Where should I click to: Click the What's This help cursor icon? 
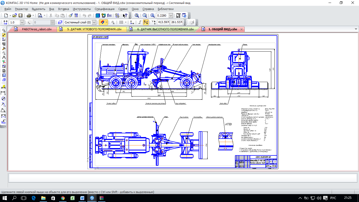click(x=125, y=16)
